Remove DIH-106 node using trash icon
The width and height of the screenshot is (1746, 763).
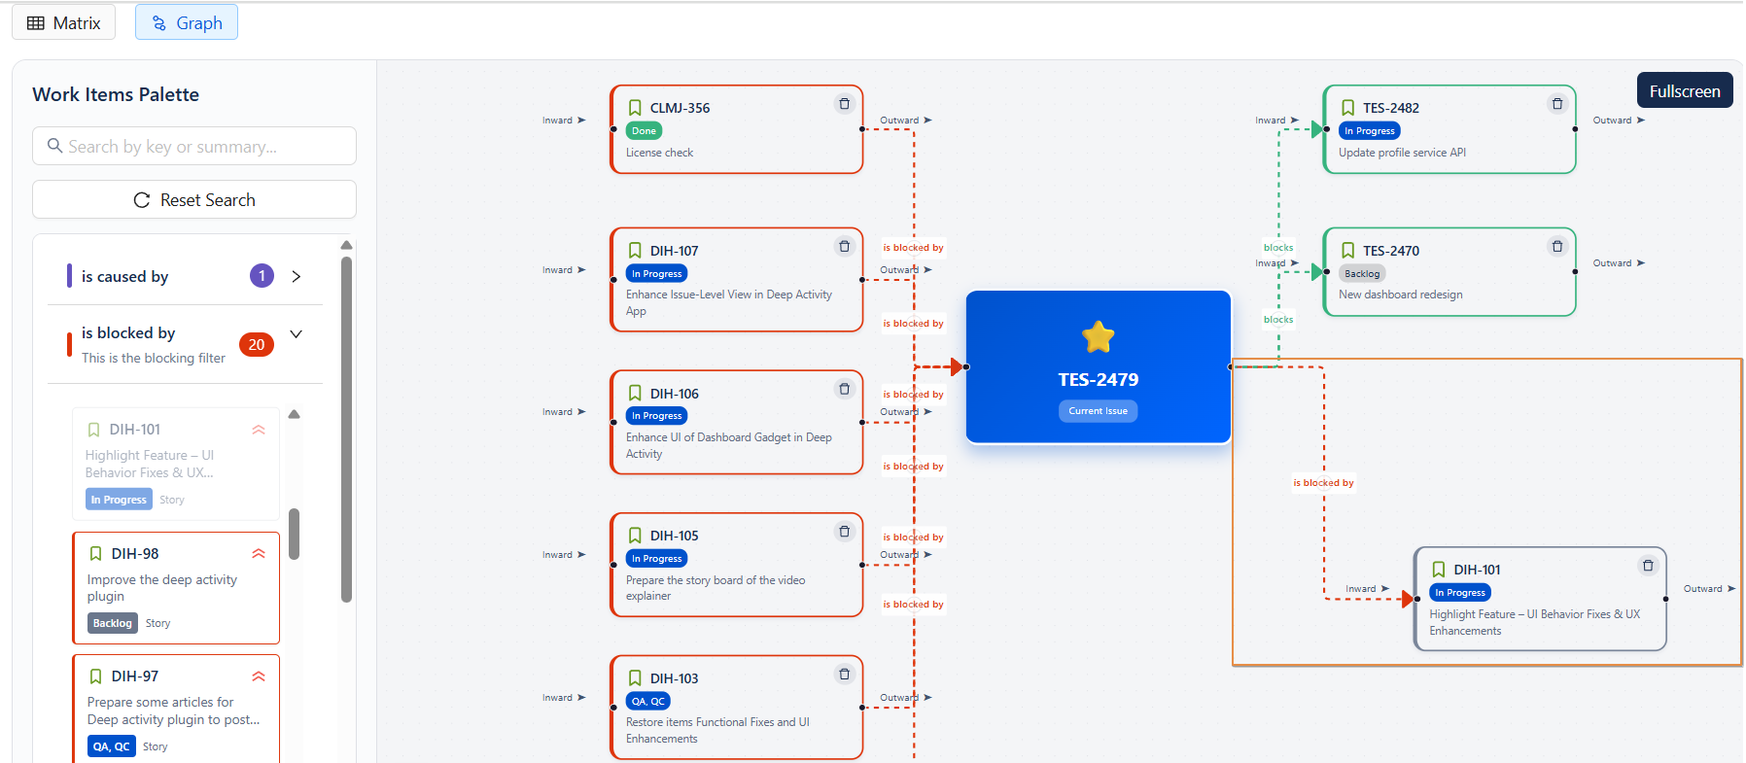tap(844, 390)
